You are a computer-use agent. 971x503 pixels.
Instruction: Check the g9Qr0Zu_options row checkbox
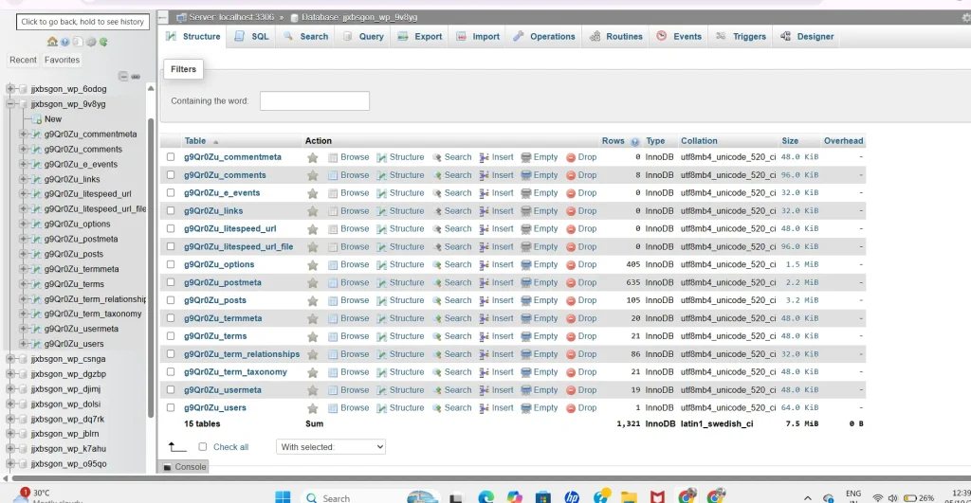(x=171, y=265)
